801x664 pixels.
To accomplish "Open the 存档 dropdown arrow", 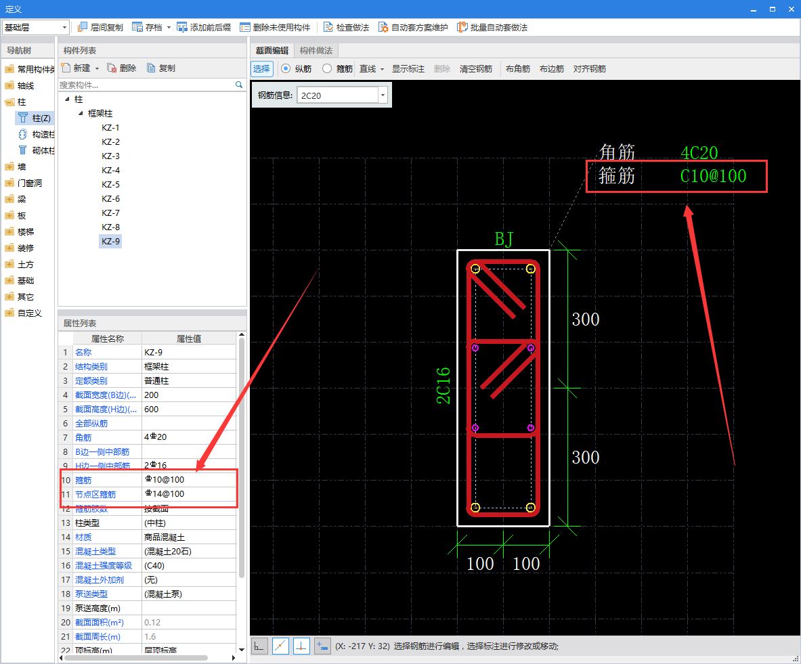I will [x=169, y=28].
